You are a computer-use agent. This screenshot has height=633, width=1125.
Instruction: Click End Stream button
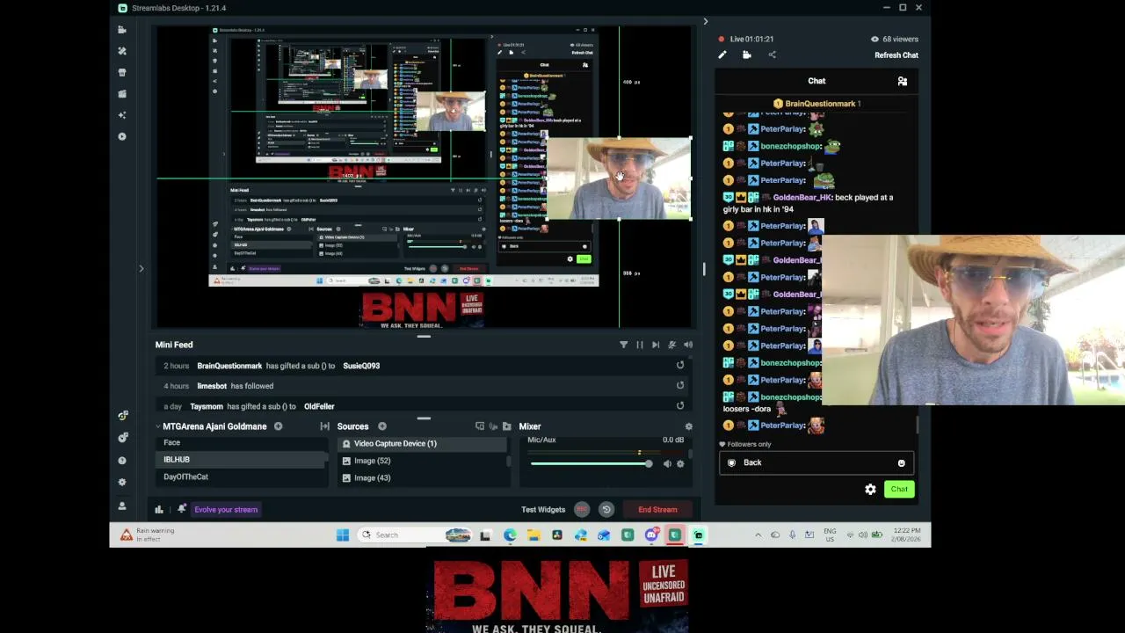[657, 509]
